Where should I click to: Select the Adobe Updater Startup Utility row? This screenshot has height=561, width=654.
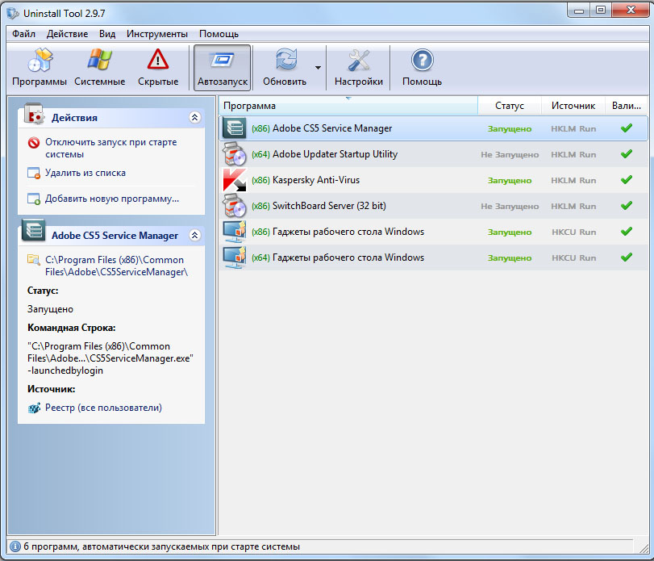point(433,154)
